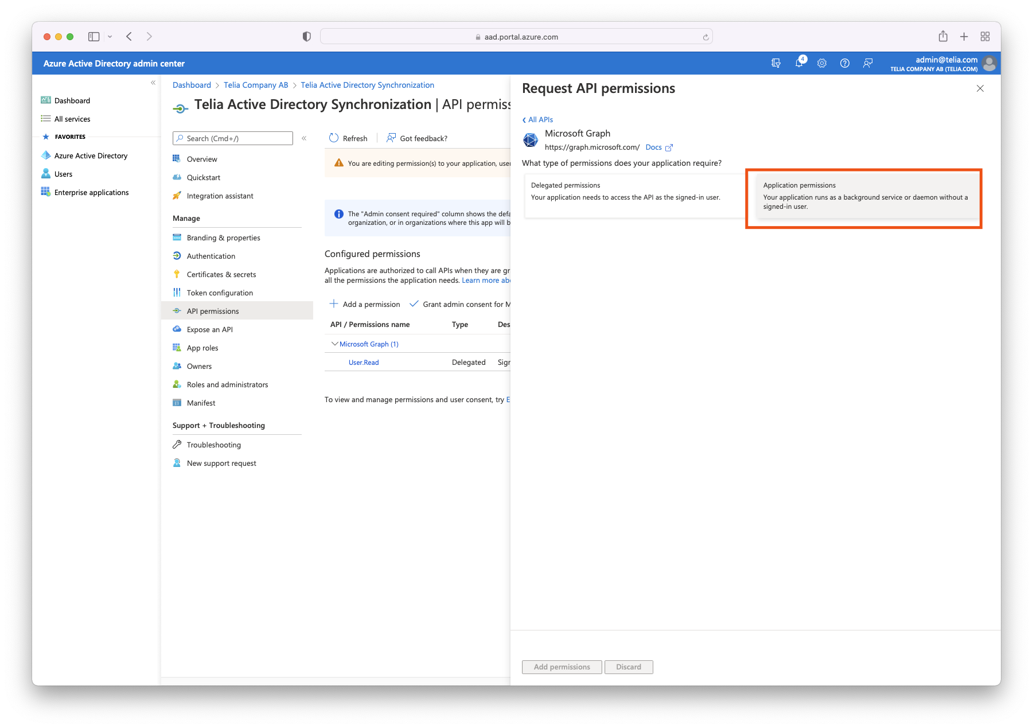Open the Microsoft Graph Docs link
1033x728 pixels.
coord(658,147)
